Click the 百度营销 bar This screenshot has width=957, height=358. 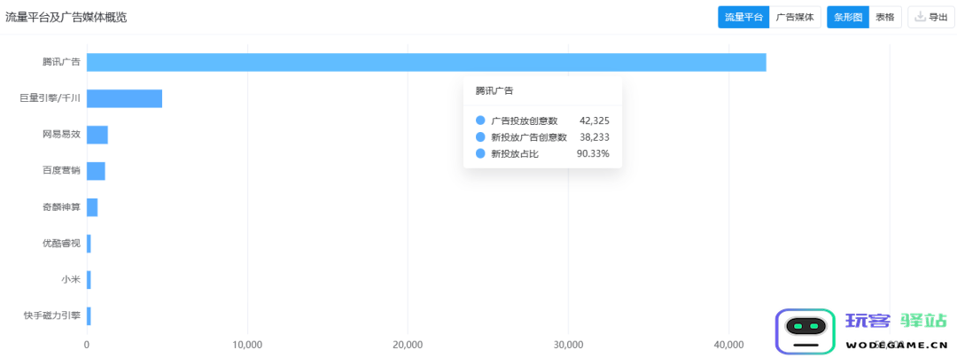[96, 171]
